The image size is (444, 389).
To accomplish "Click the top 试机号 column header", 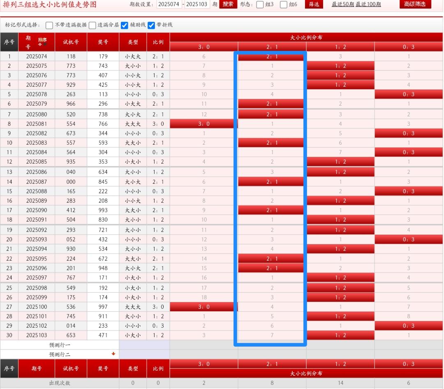I will coord(71,42).
